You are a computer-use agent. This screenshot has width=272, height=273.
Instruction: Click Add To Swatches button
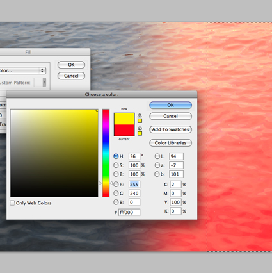point(170,129)
